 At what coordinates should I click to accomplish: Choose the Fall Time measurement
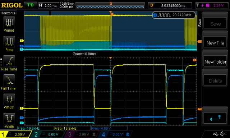(x=9, y=80)
